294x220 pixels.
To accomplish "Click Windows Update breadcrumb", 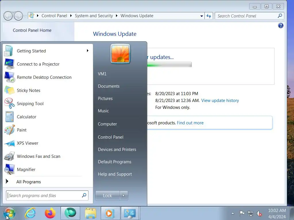I will [x=137, y=16].
